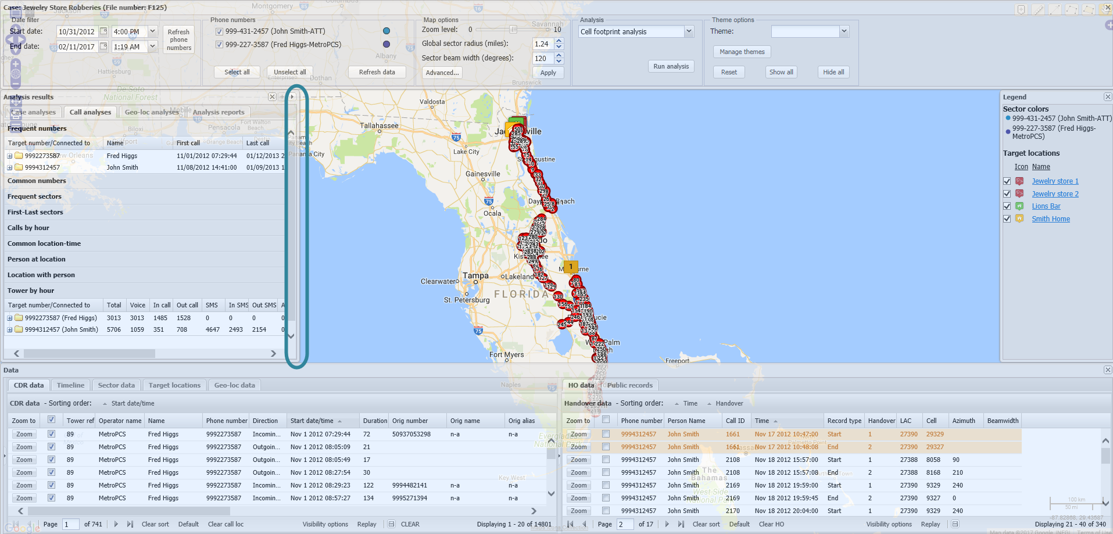1113x534 pixels.
Task: Hide the Lions Bar target location
Action: point(1007,206)
